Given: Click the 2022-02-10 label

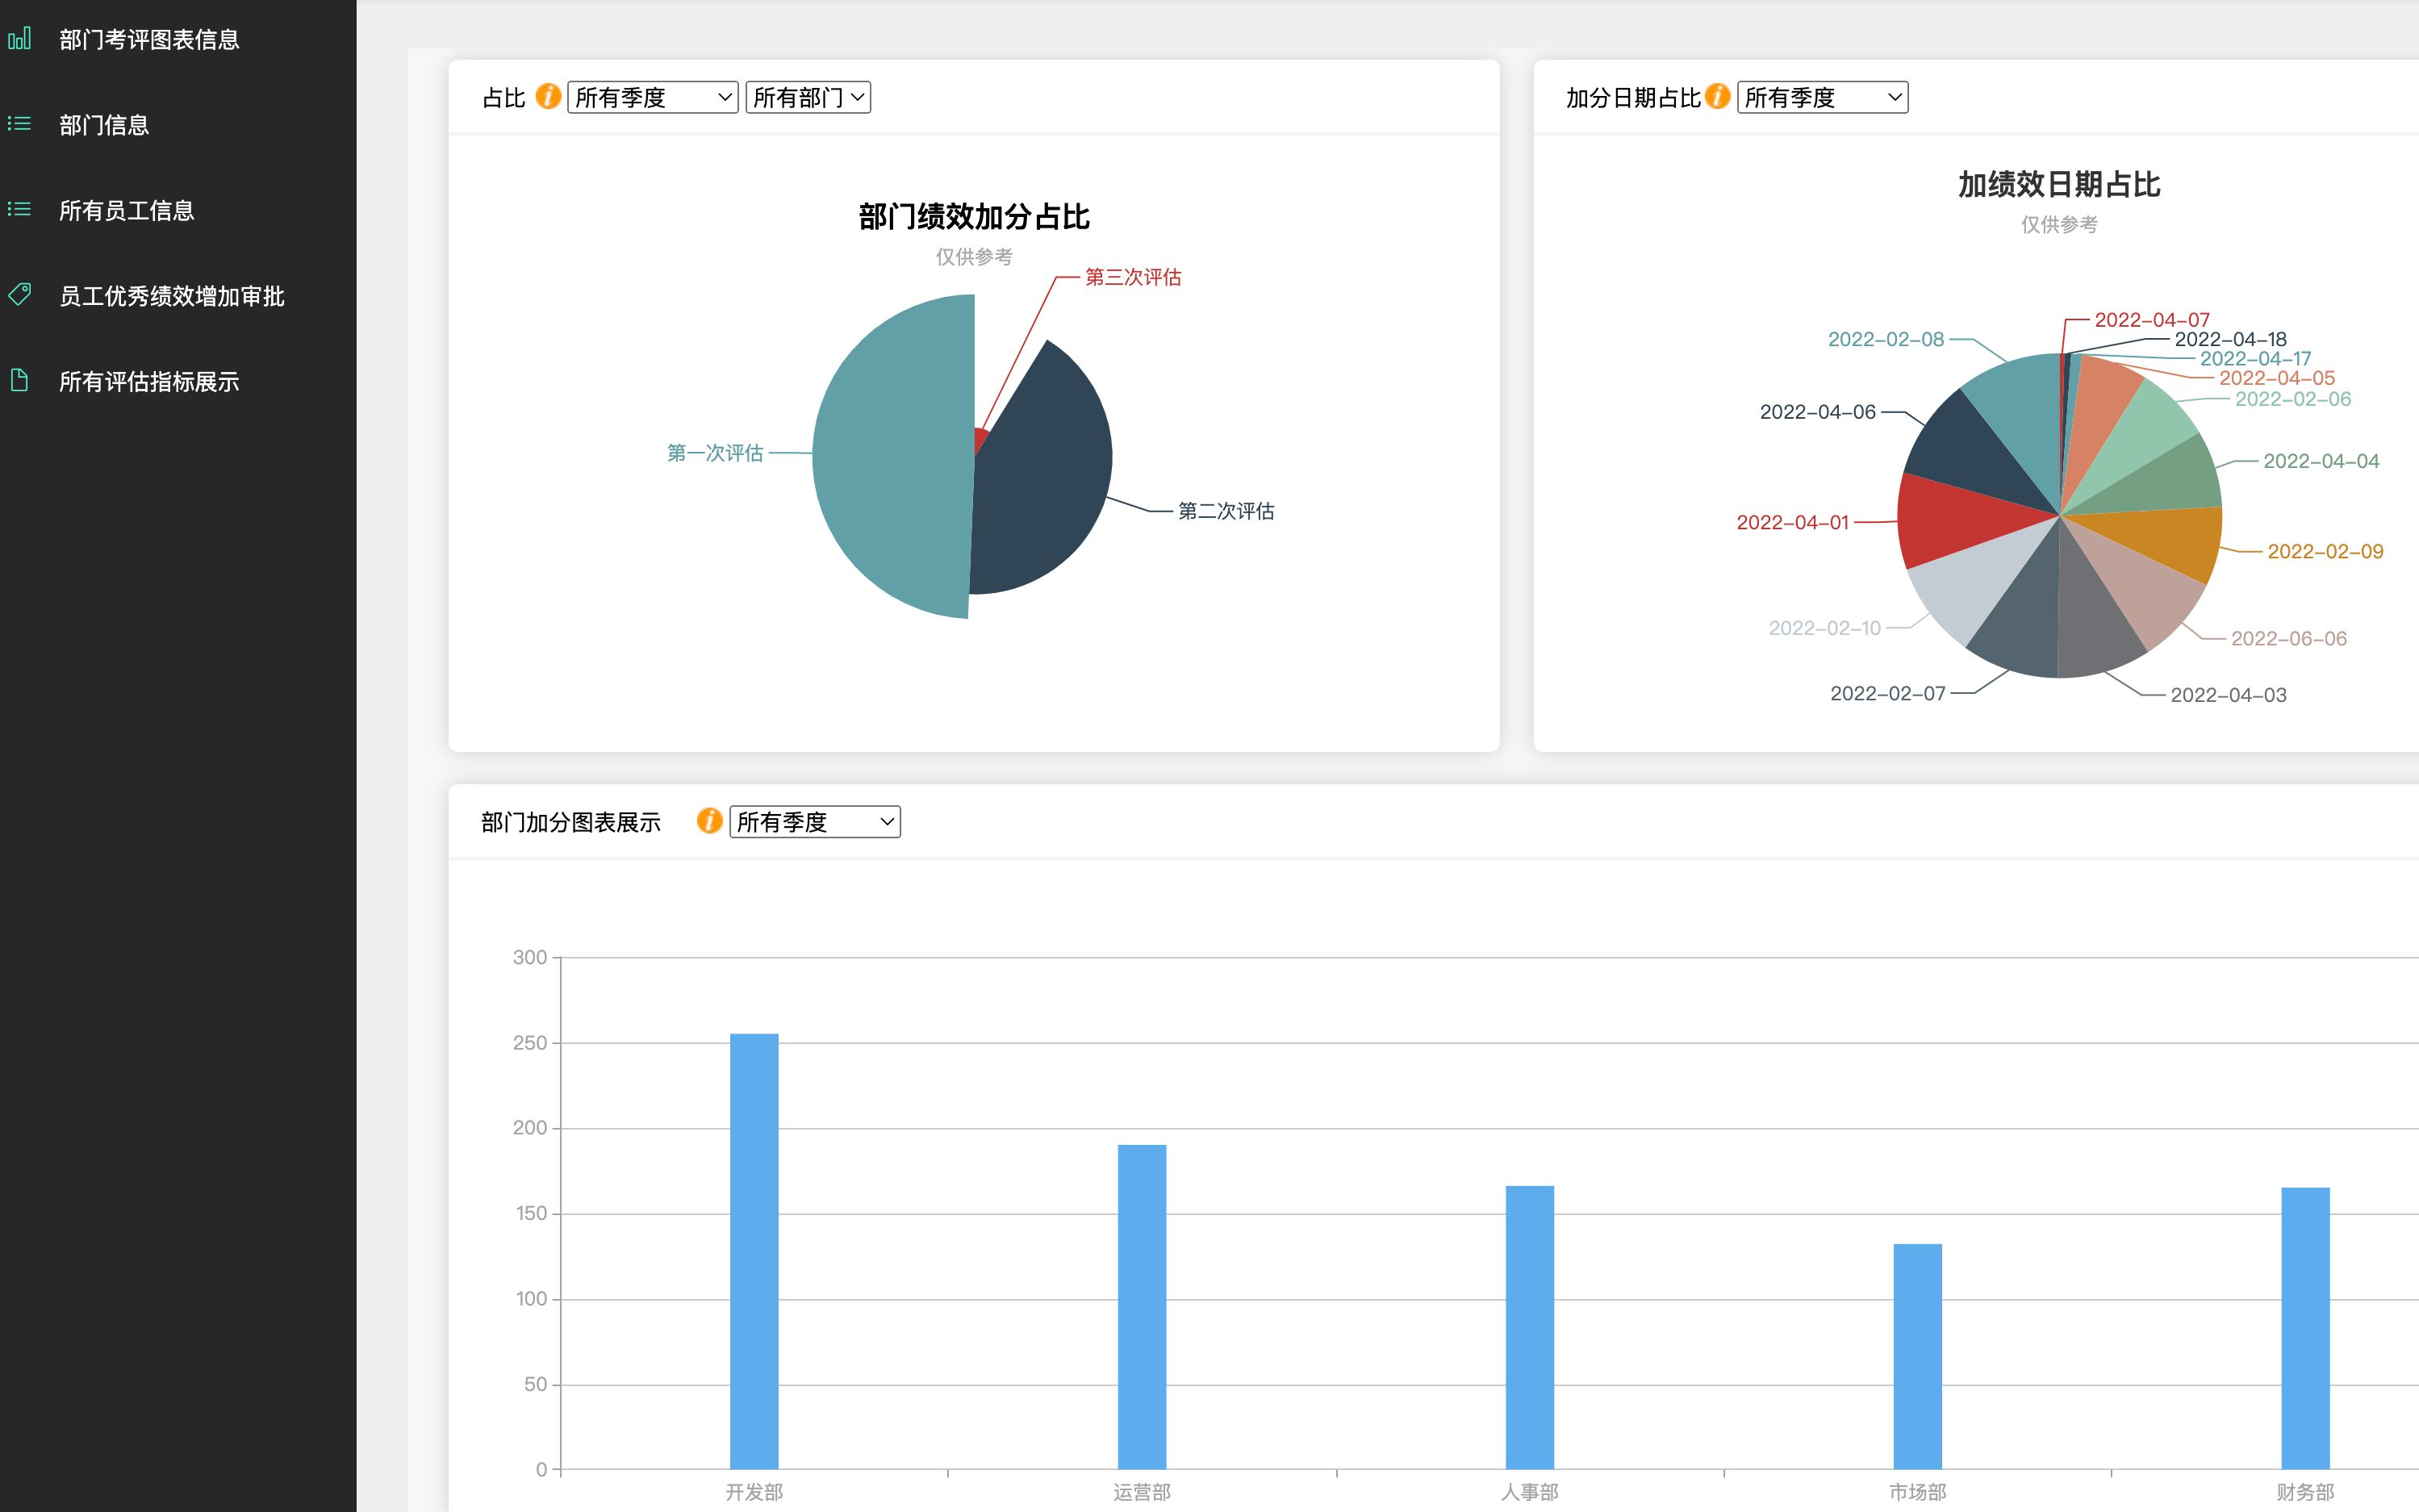Looking at the screenshot, I should 1824,628.
